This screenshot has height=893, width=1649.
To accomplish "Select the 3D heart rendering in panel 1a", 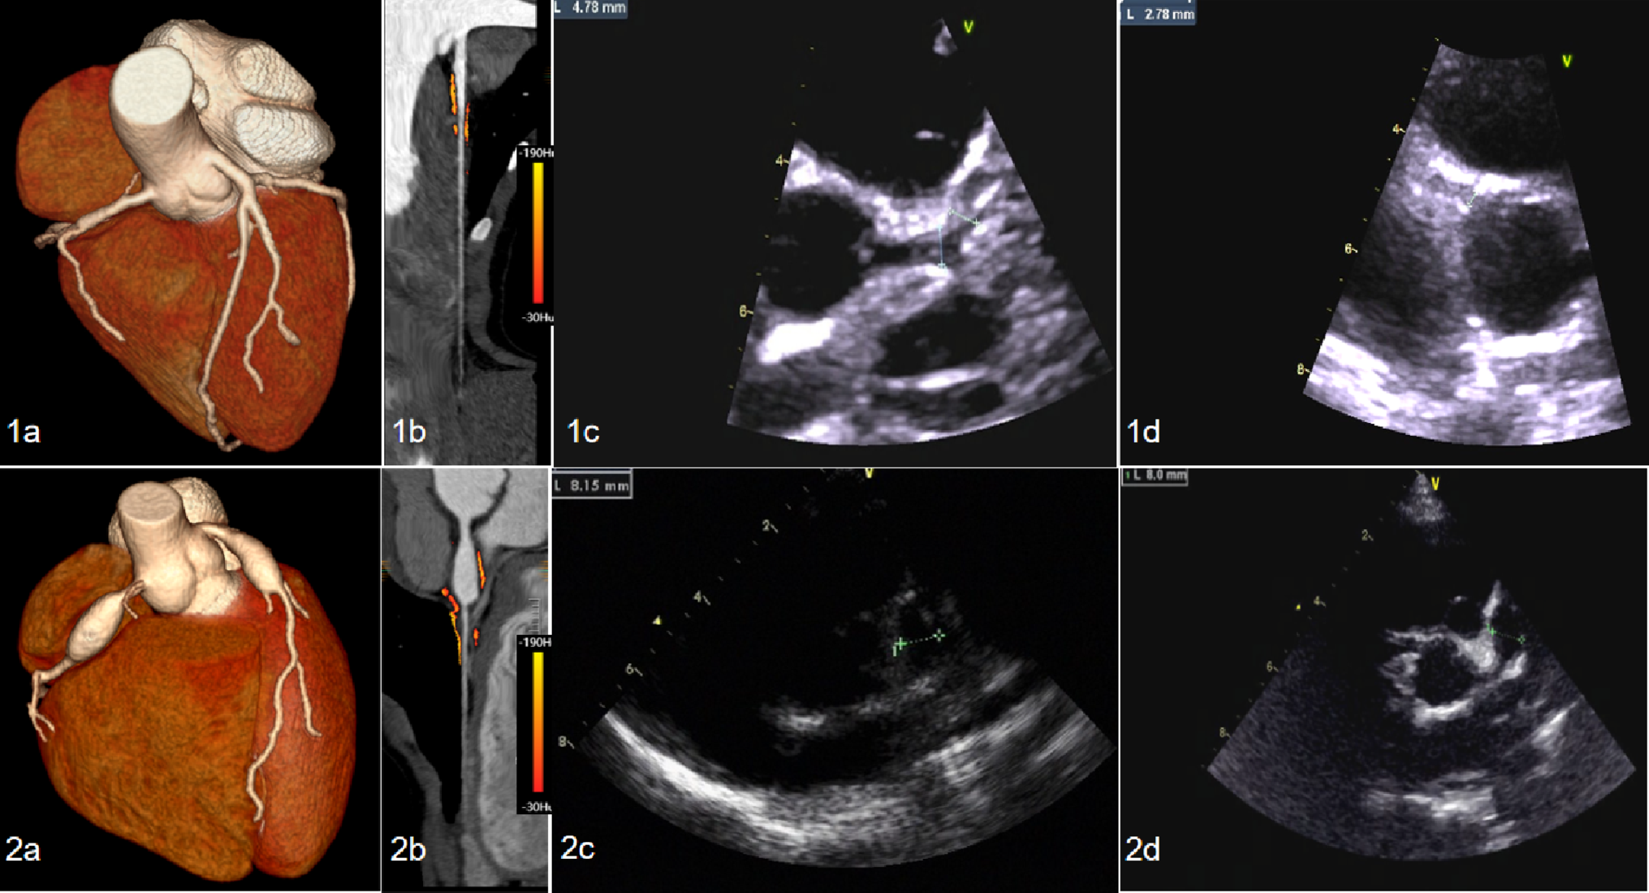I will [184, 234].
